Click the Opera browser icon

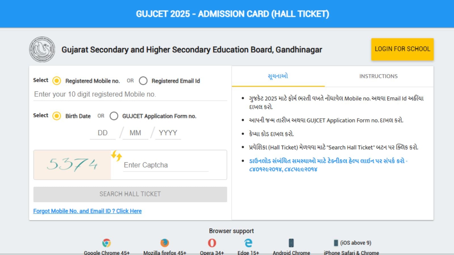coord(212,243)
